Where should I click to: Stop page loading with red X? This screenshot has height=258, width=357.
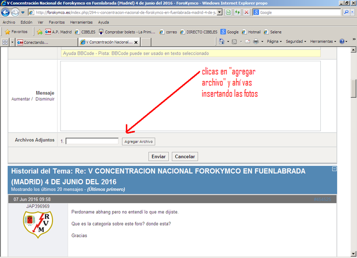pyautogui.click(x=246, y=13)
